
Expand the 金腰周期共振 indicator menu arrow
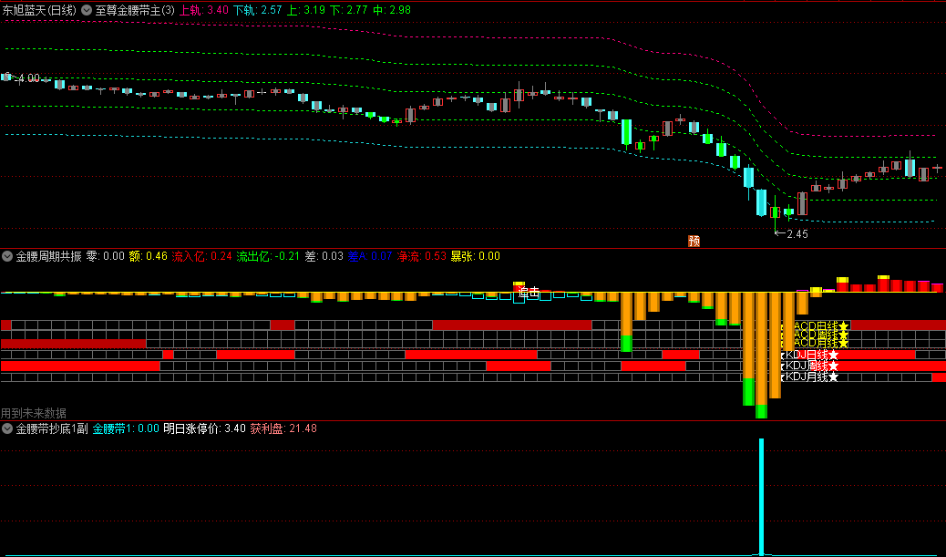7,256
